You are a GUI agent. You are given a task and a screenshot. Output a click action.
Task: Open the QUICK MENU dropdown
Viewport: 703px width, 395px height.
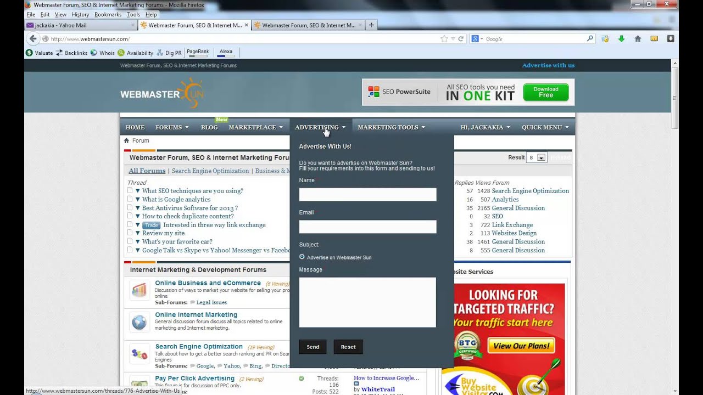(545, 127)
